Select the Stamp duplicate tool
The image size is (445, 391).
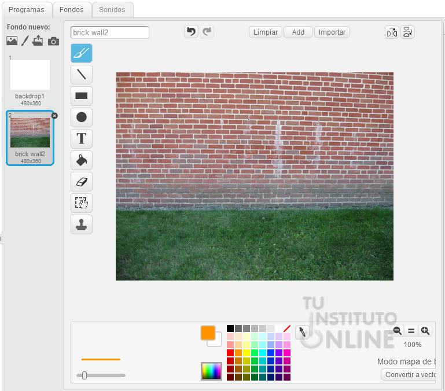tap(82, 224)
